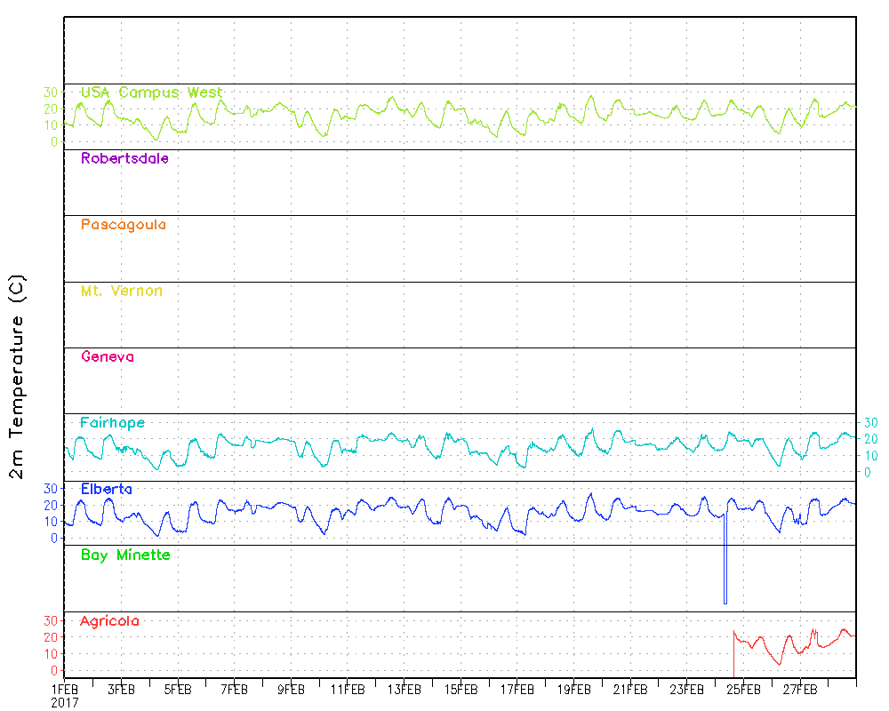The image size is (889, 711).
Task: Click the 2m Temperature (C) axis title
Action: coord(18,377)
